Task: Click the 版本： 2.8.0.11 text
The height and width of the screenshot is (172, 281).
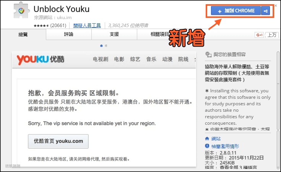Action: click(221, 153)
